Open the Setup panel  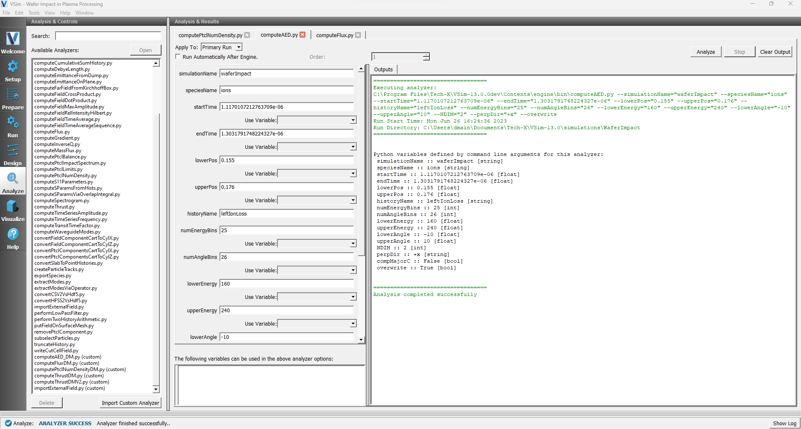coord(13,70)
